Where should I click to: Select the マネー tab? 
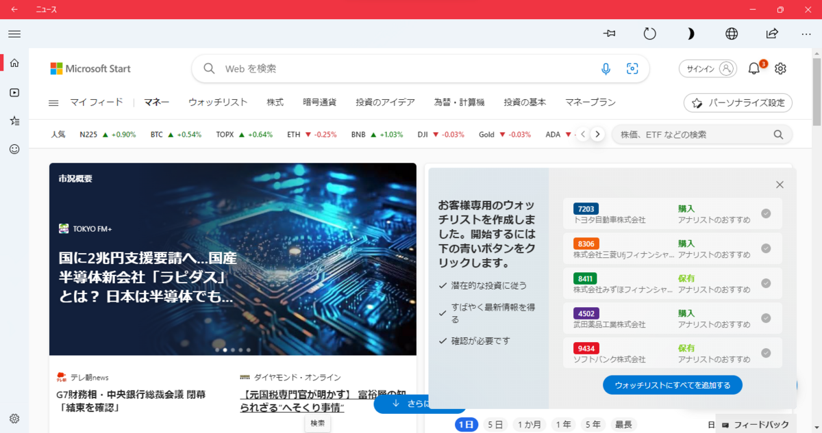[157, 103]
